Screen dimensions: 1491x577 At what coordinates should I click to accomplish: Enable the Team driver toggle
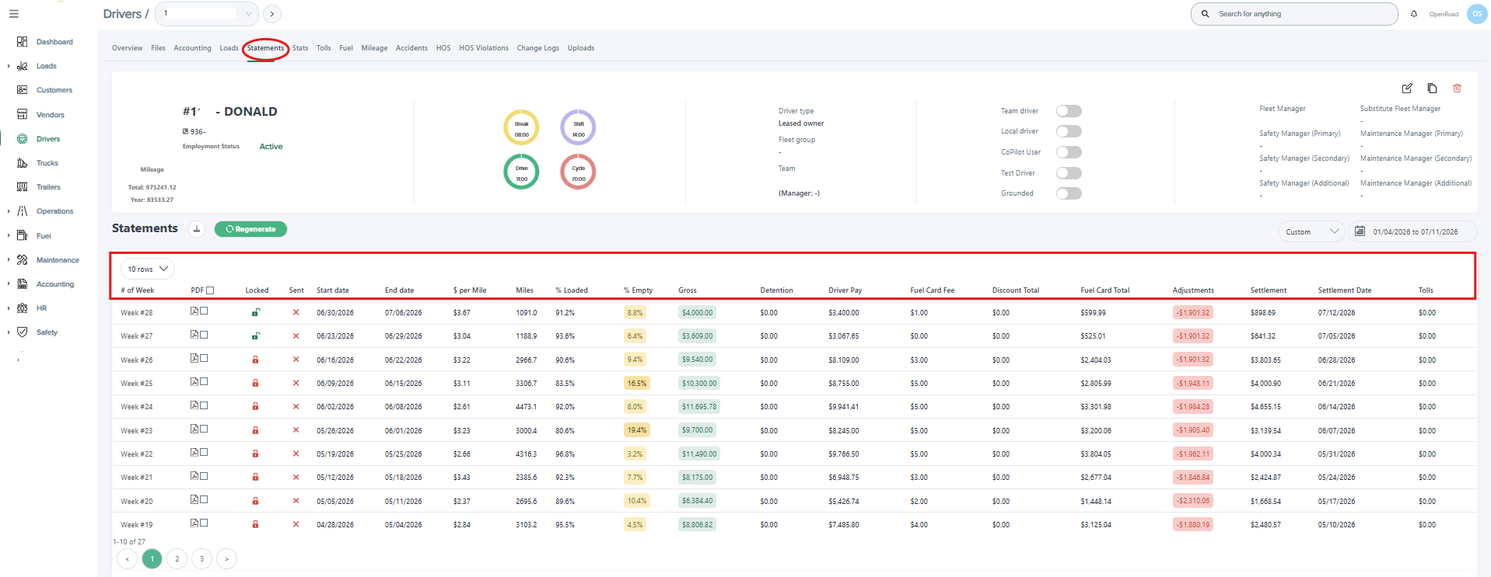click(x=1069, y=111)
